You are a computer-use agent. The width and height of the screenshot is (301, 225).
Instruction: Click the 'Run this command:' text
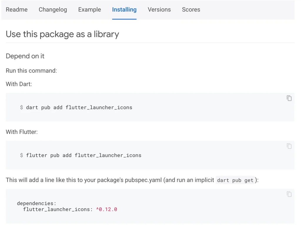point(31,71)
